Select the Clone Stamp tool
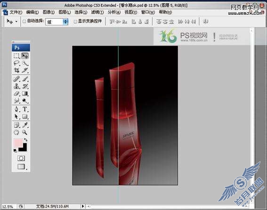The width and height of the screenshot is (267, 210). pyautogui.click(x=16, y=86)
